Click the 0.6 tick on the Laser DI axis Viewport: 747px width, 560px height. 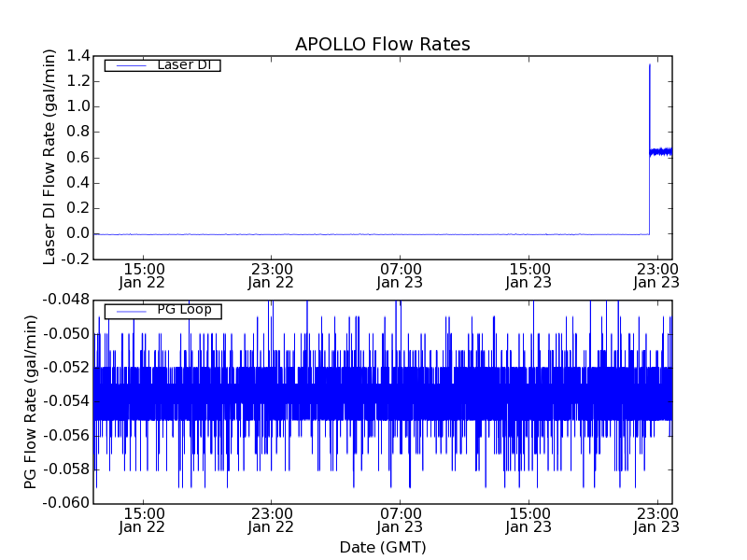(x=77, y=158)
